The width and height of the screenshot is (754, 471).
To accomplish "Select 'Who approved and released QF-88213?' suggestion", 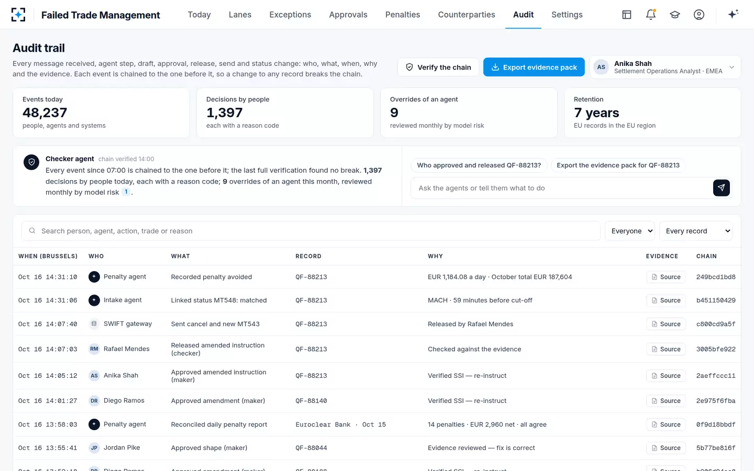I will point(479,165).
